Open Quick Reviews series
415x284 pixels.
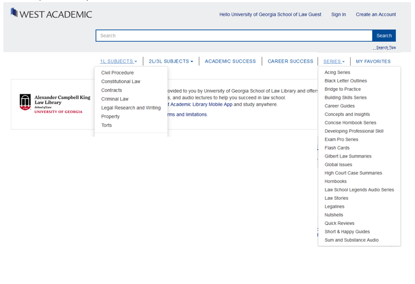[339, 224]
